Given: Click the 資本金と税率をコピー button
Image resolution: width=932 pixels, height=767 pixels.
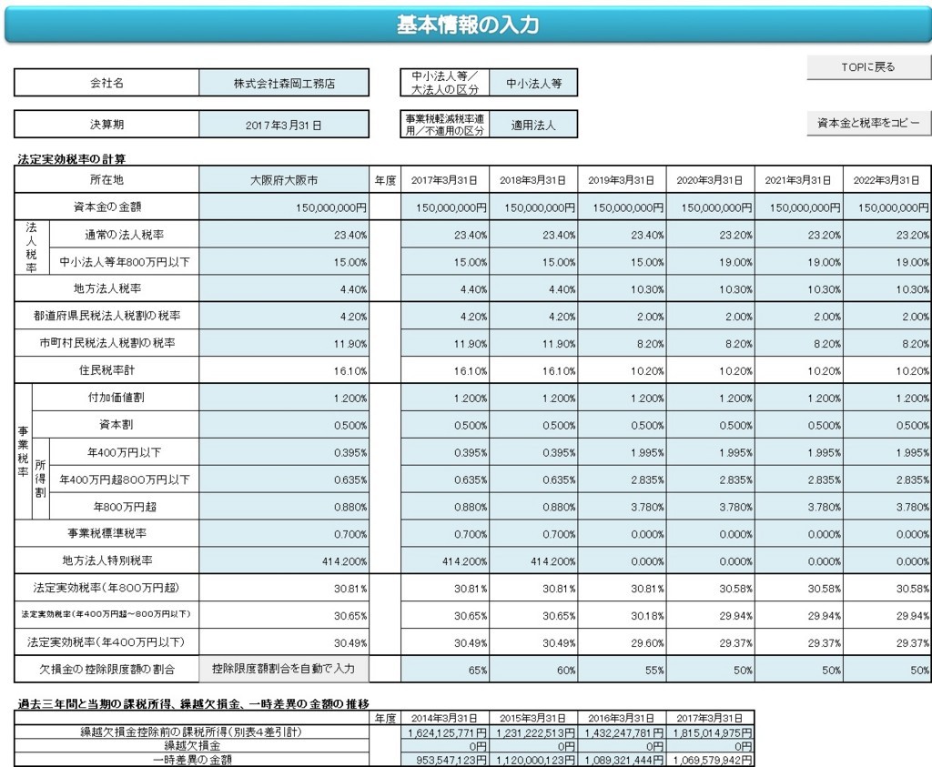Looking at the screenshot, I should [868, 123].
